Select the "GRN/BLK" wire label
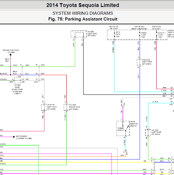The image size is (174, 175). click(x=3, y=79)
